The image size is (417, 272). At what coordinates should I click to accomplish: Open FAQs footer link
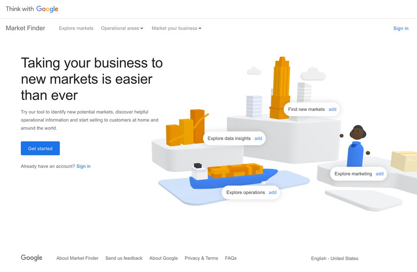231,258
